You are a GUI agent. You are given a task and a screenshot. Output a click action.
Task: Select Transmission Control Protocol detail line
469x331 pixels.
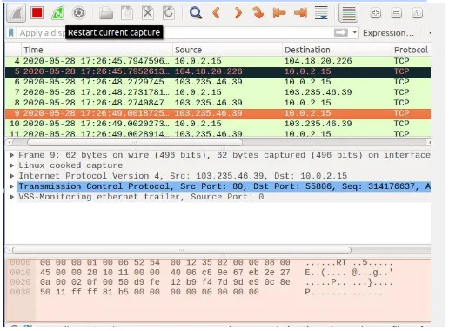click(224, 186)
